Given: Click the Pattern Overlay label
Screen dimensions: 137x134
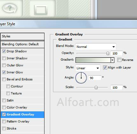Looking at the screenshot, I should (x=18, y=122).
